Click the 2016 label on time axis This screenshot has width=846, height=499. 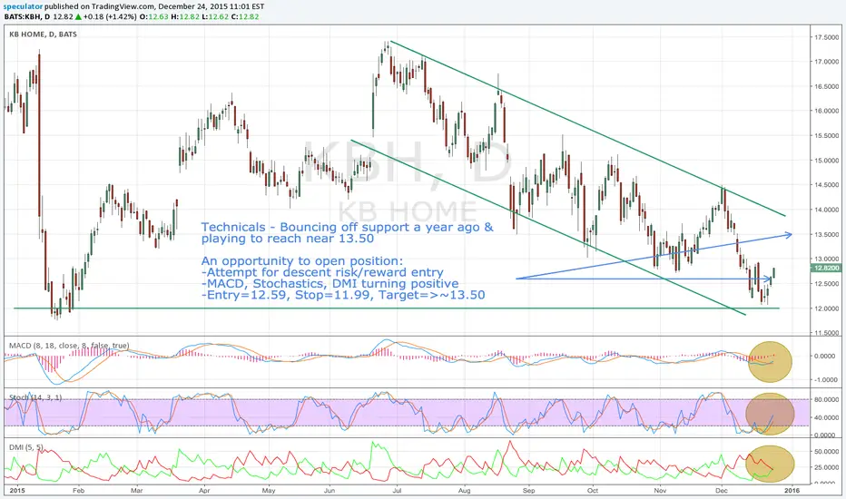click(x=792, y=491)
